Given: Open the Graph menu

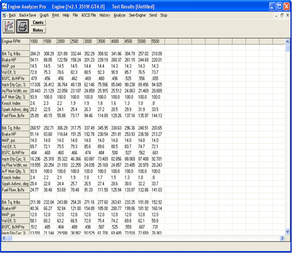Looking at the screenshot, I should pyautogui.click(x=44, y=15).
